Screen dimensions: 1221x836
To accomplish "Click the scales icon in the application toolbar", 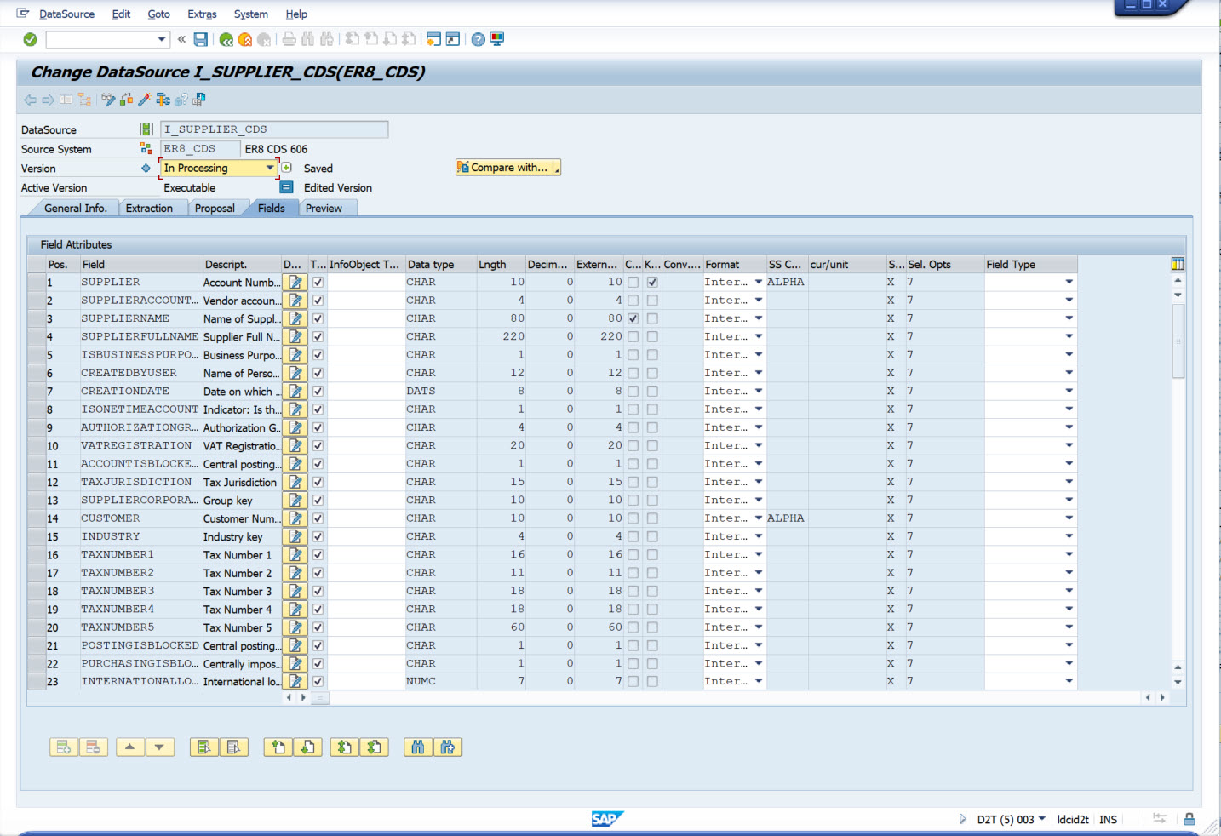I will (163, 100).
